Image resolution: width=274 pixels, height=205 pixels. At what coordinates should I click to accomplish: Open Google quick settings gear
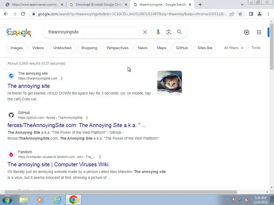pos(246,32)
